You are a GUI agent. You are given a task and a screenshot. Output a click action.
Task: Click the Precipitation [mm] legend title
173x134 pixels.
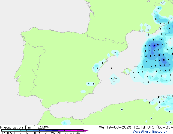(x=18, y=127)
